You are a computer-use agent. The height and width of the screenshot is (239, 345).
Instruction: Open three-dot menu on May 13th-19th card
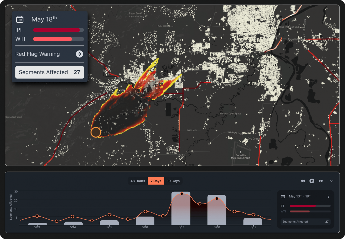(x=328, y=196)
